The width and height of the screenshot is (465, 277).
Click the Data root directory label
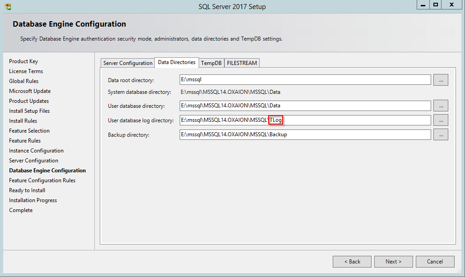(131, 80)
